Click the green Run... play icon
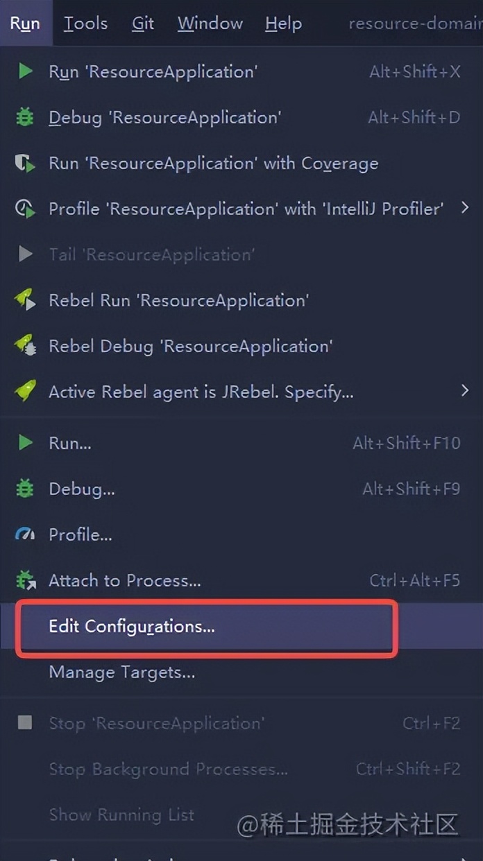 point(25,442)
